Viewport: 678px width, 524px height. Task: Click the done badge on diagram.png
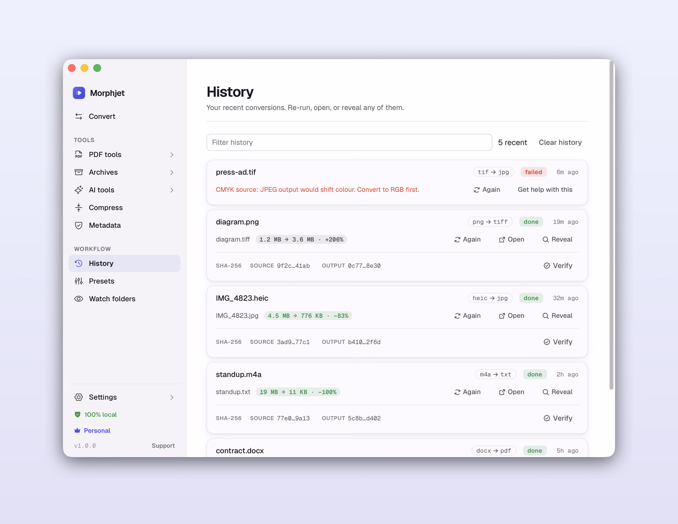[531, 222]
